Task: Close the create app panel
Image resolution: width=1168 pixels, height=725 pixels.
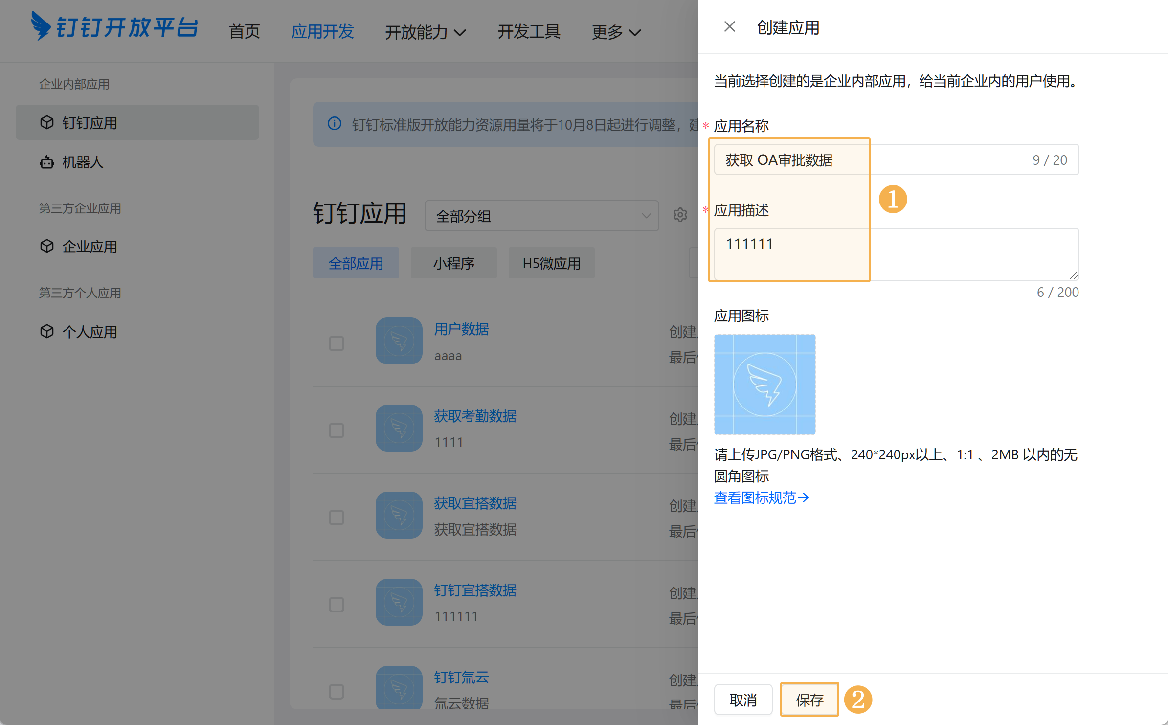Action: pyautogui.click(x=729, y=27)
